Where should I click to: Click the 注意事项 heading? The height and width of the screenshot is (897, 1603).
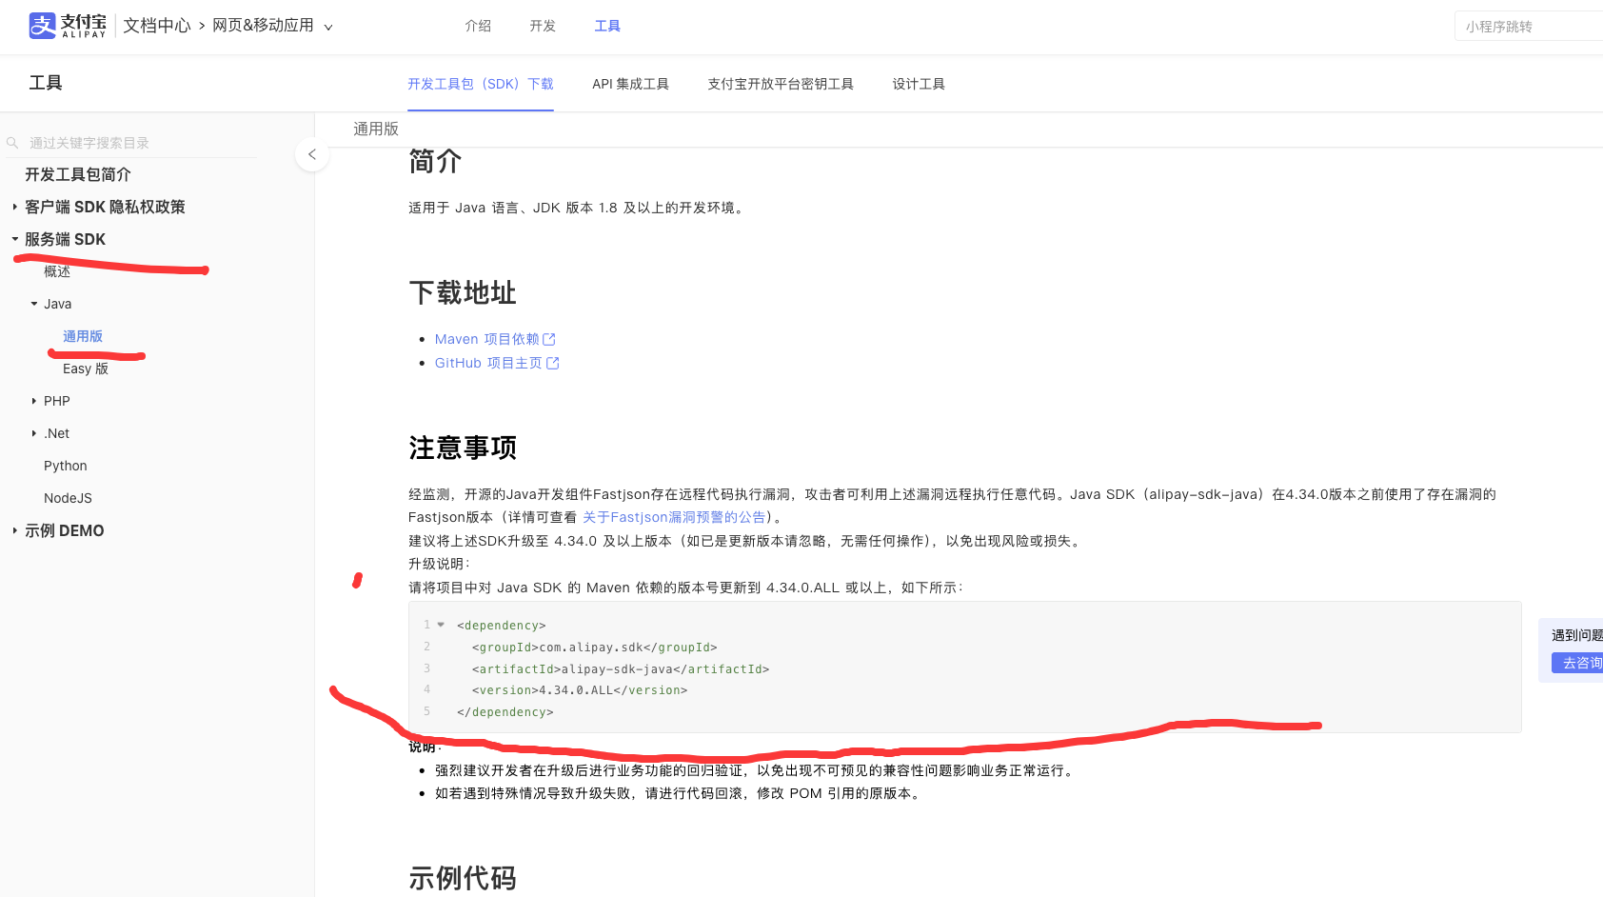[x=463, y=448]
